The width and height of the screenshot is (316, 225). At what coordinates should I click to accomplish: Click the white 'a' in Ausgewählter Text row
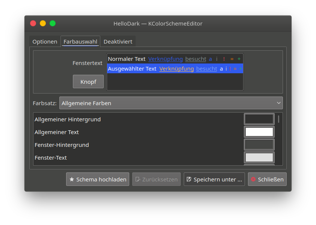pos(221,69)
